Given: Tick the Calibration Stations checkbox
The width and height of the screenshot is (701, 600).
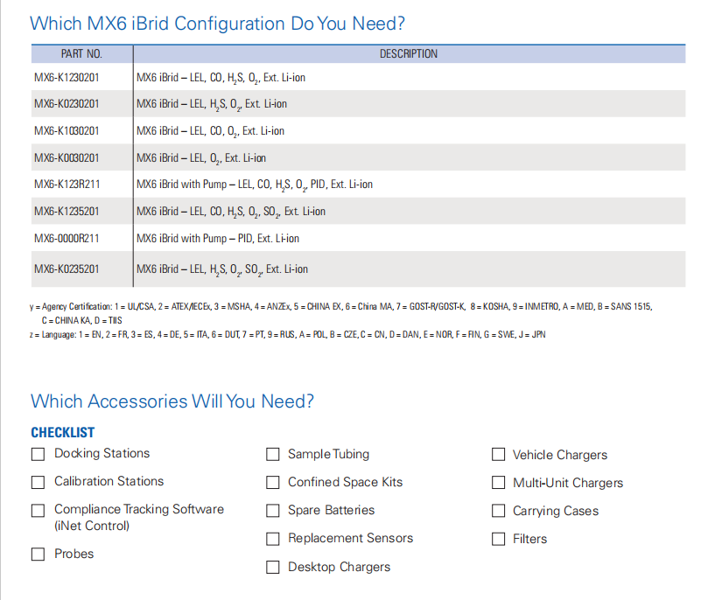Looking at the screenshot, I should tap(38, 483).
